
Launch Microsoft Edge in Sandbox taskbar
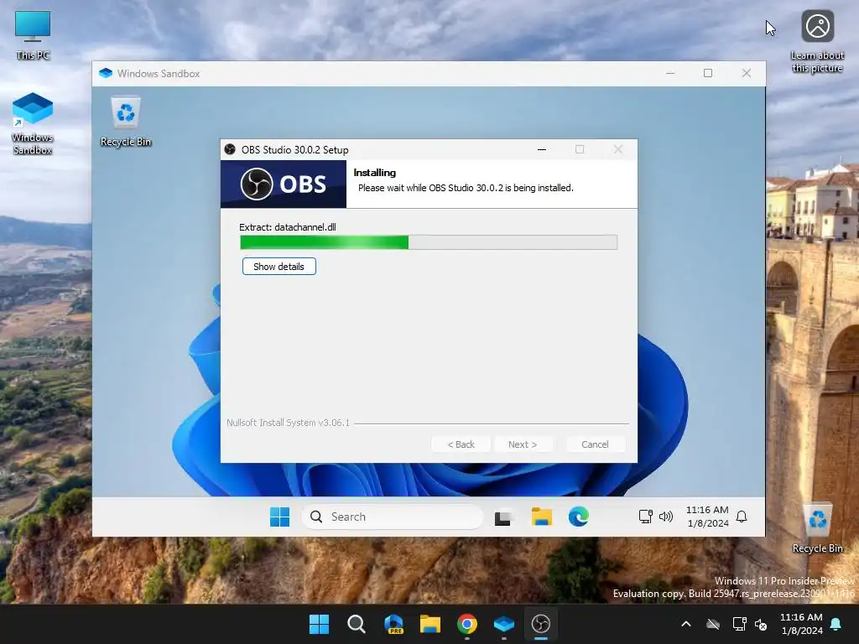[x=579, y=517]
